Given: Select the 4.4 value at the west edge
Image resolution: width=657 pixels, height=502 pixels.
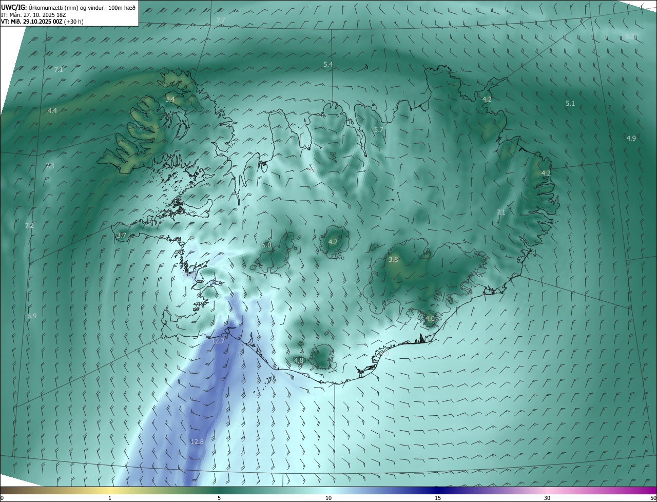Looking at the screenshot, I should coord(52,110).
